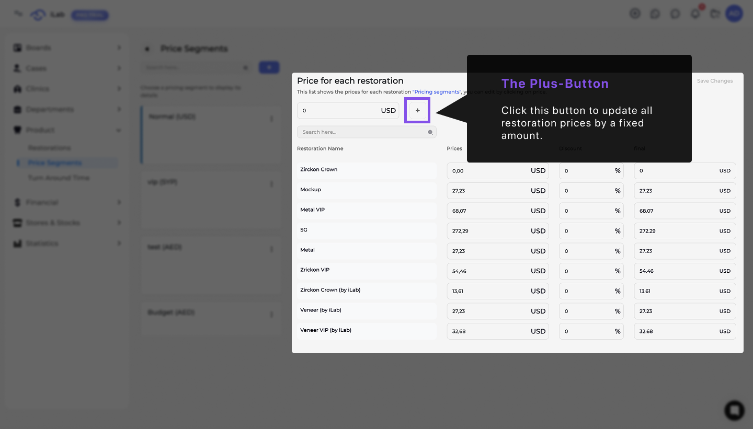Open options menu for Normal (USD) segment
The width and height of the screenshot is (753, 429).
271,119
